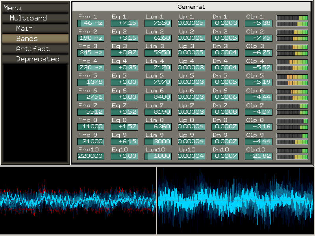Click Dn 6 value 0.0006

click(225, 97)
